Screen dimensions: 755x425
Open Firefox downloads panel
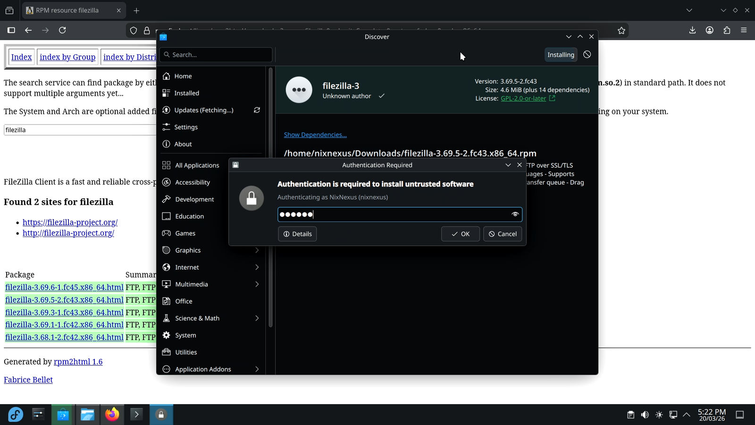692,30
